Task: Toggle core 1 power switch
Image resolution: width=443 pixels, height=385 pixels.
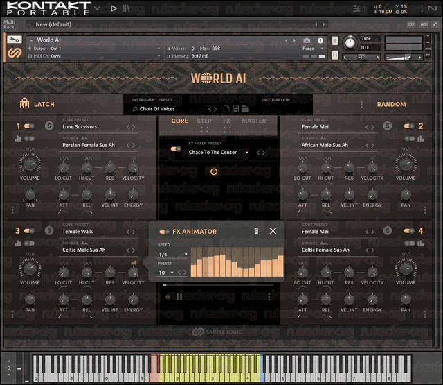Action: 29,126
